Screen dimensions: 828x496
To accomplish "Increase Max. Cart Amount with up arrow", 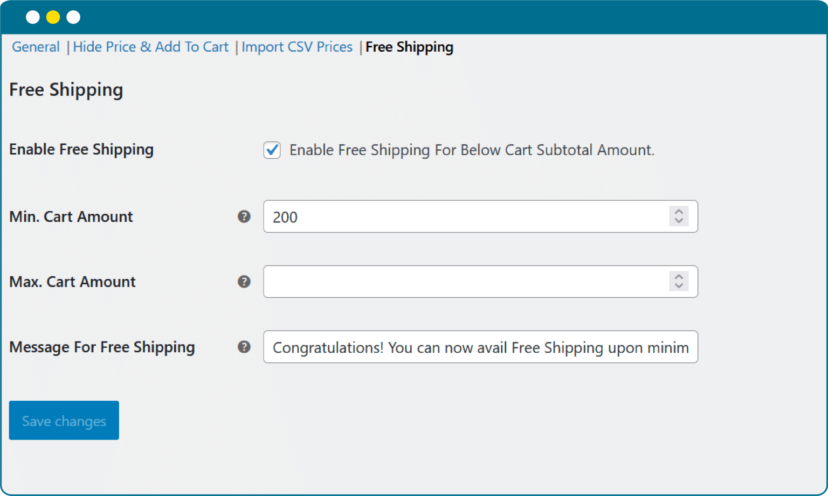I will tap(679, 277).
